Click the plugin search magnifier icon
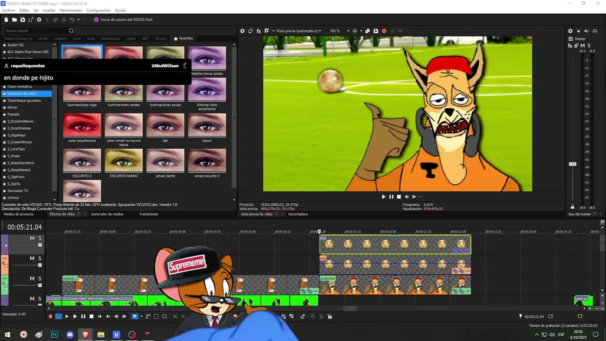 (x=71, y=31)
